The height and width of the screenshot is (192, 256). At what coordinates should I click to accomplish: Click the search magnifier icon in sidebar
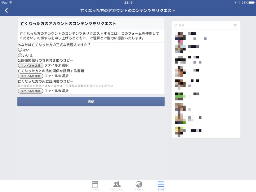(x=176, y=25)
